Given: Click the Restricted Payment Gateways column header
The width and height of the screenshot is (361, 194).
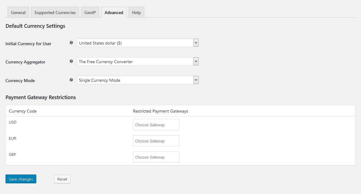Looking at the screenshot, I should coord(160,111).
